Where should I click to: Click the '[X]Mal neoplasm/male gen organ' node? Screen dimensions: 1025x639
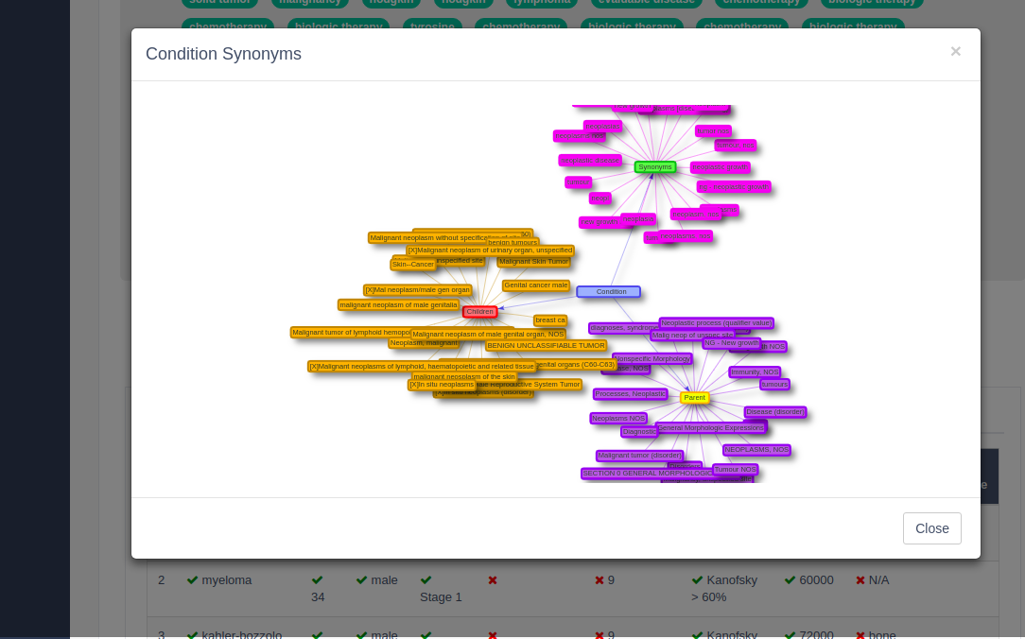pyautogui.click(x=417, y=289)
